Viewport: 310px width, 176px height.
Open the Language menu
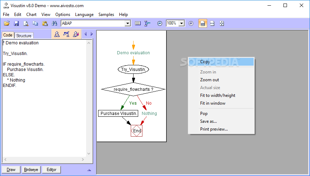click(84, 15)
